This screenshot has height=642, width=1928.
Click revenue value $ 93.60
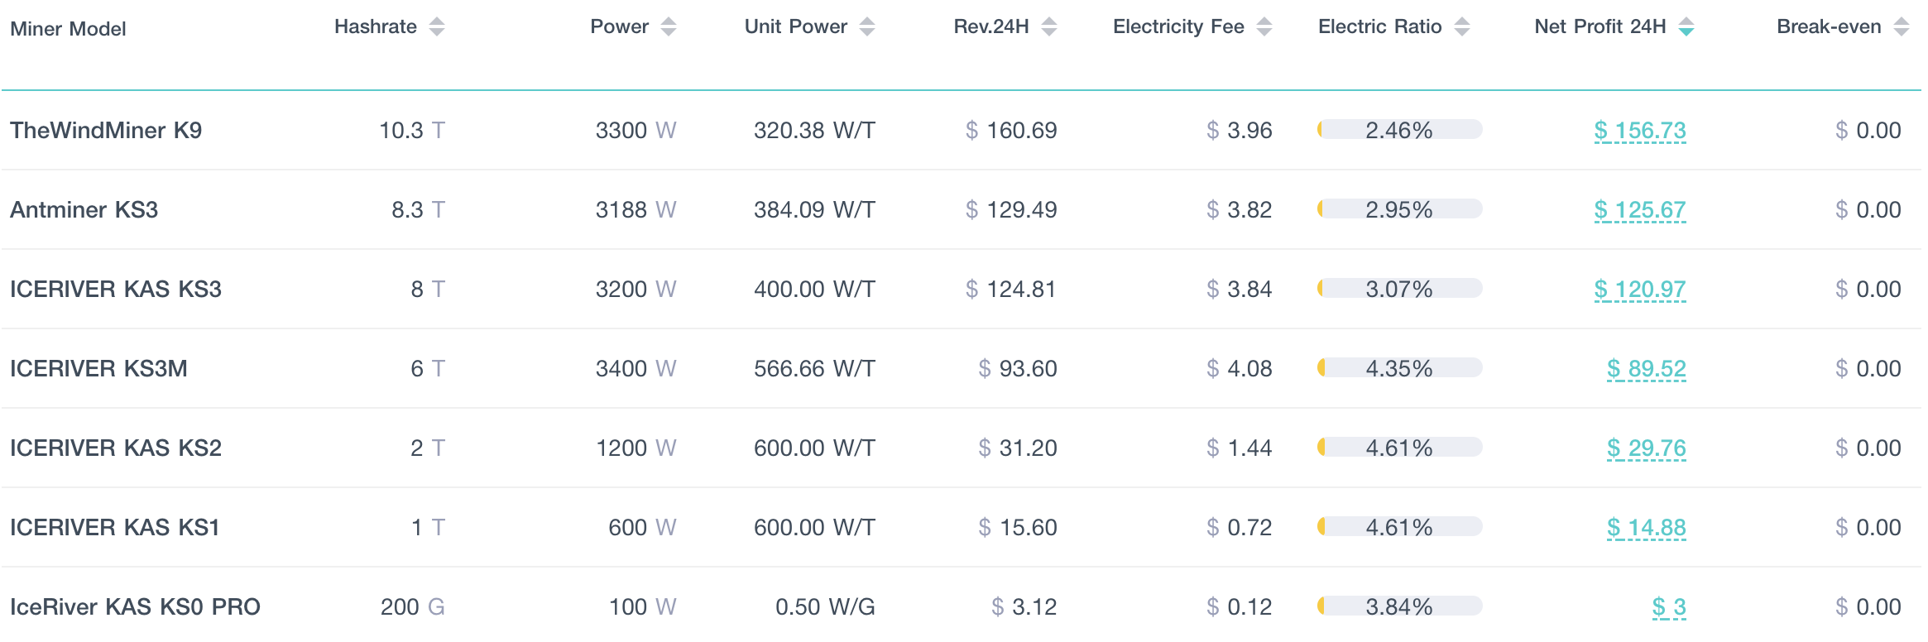(x=1018, y=369)
